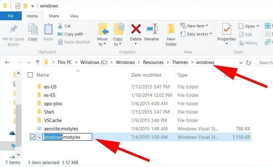
Task: Click the Refresh button in address bar
Action: (248, 62)
